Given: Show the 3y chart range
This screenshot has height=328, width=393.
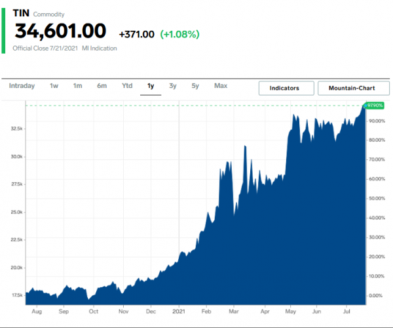Looking at the screenshot, I should point(172,86).
